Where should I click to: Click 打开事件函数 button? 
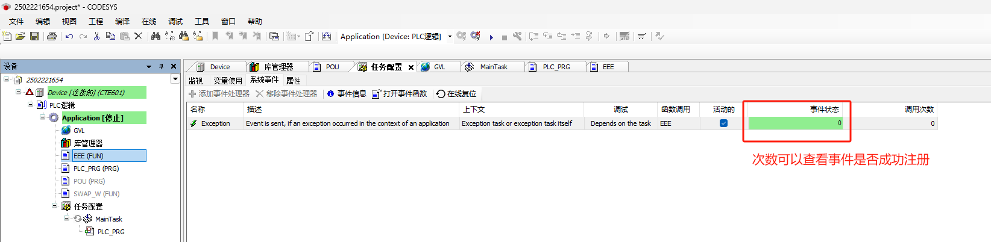[400, 94]
